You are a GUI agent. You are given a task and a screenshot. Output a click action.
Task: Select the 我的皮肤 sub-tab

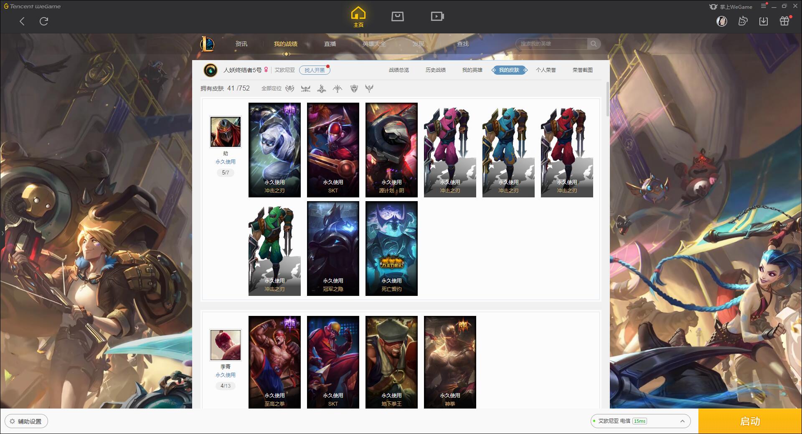click(509, 70)
